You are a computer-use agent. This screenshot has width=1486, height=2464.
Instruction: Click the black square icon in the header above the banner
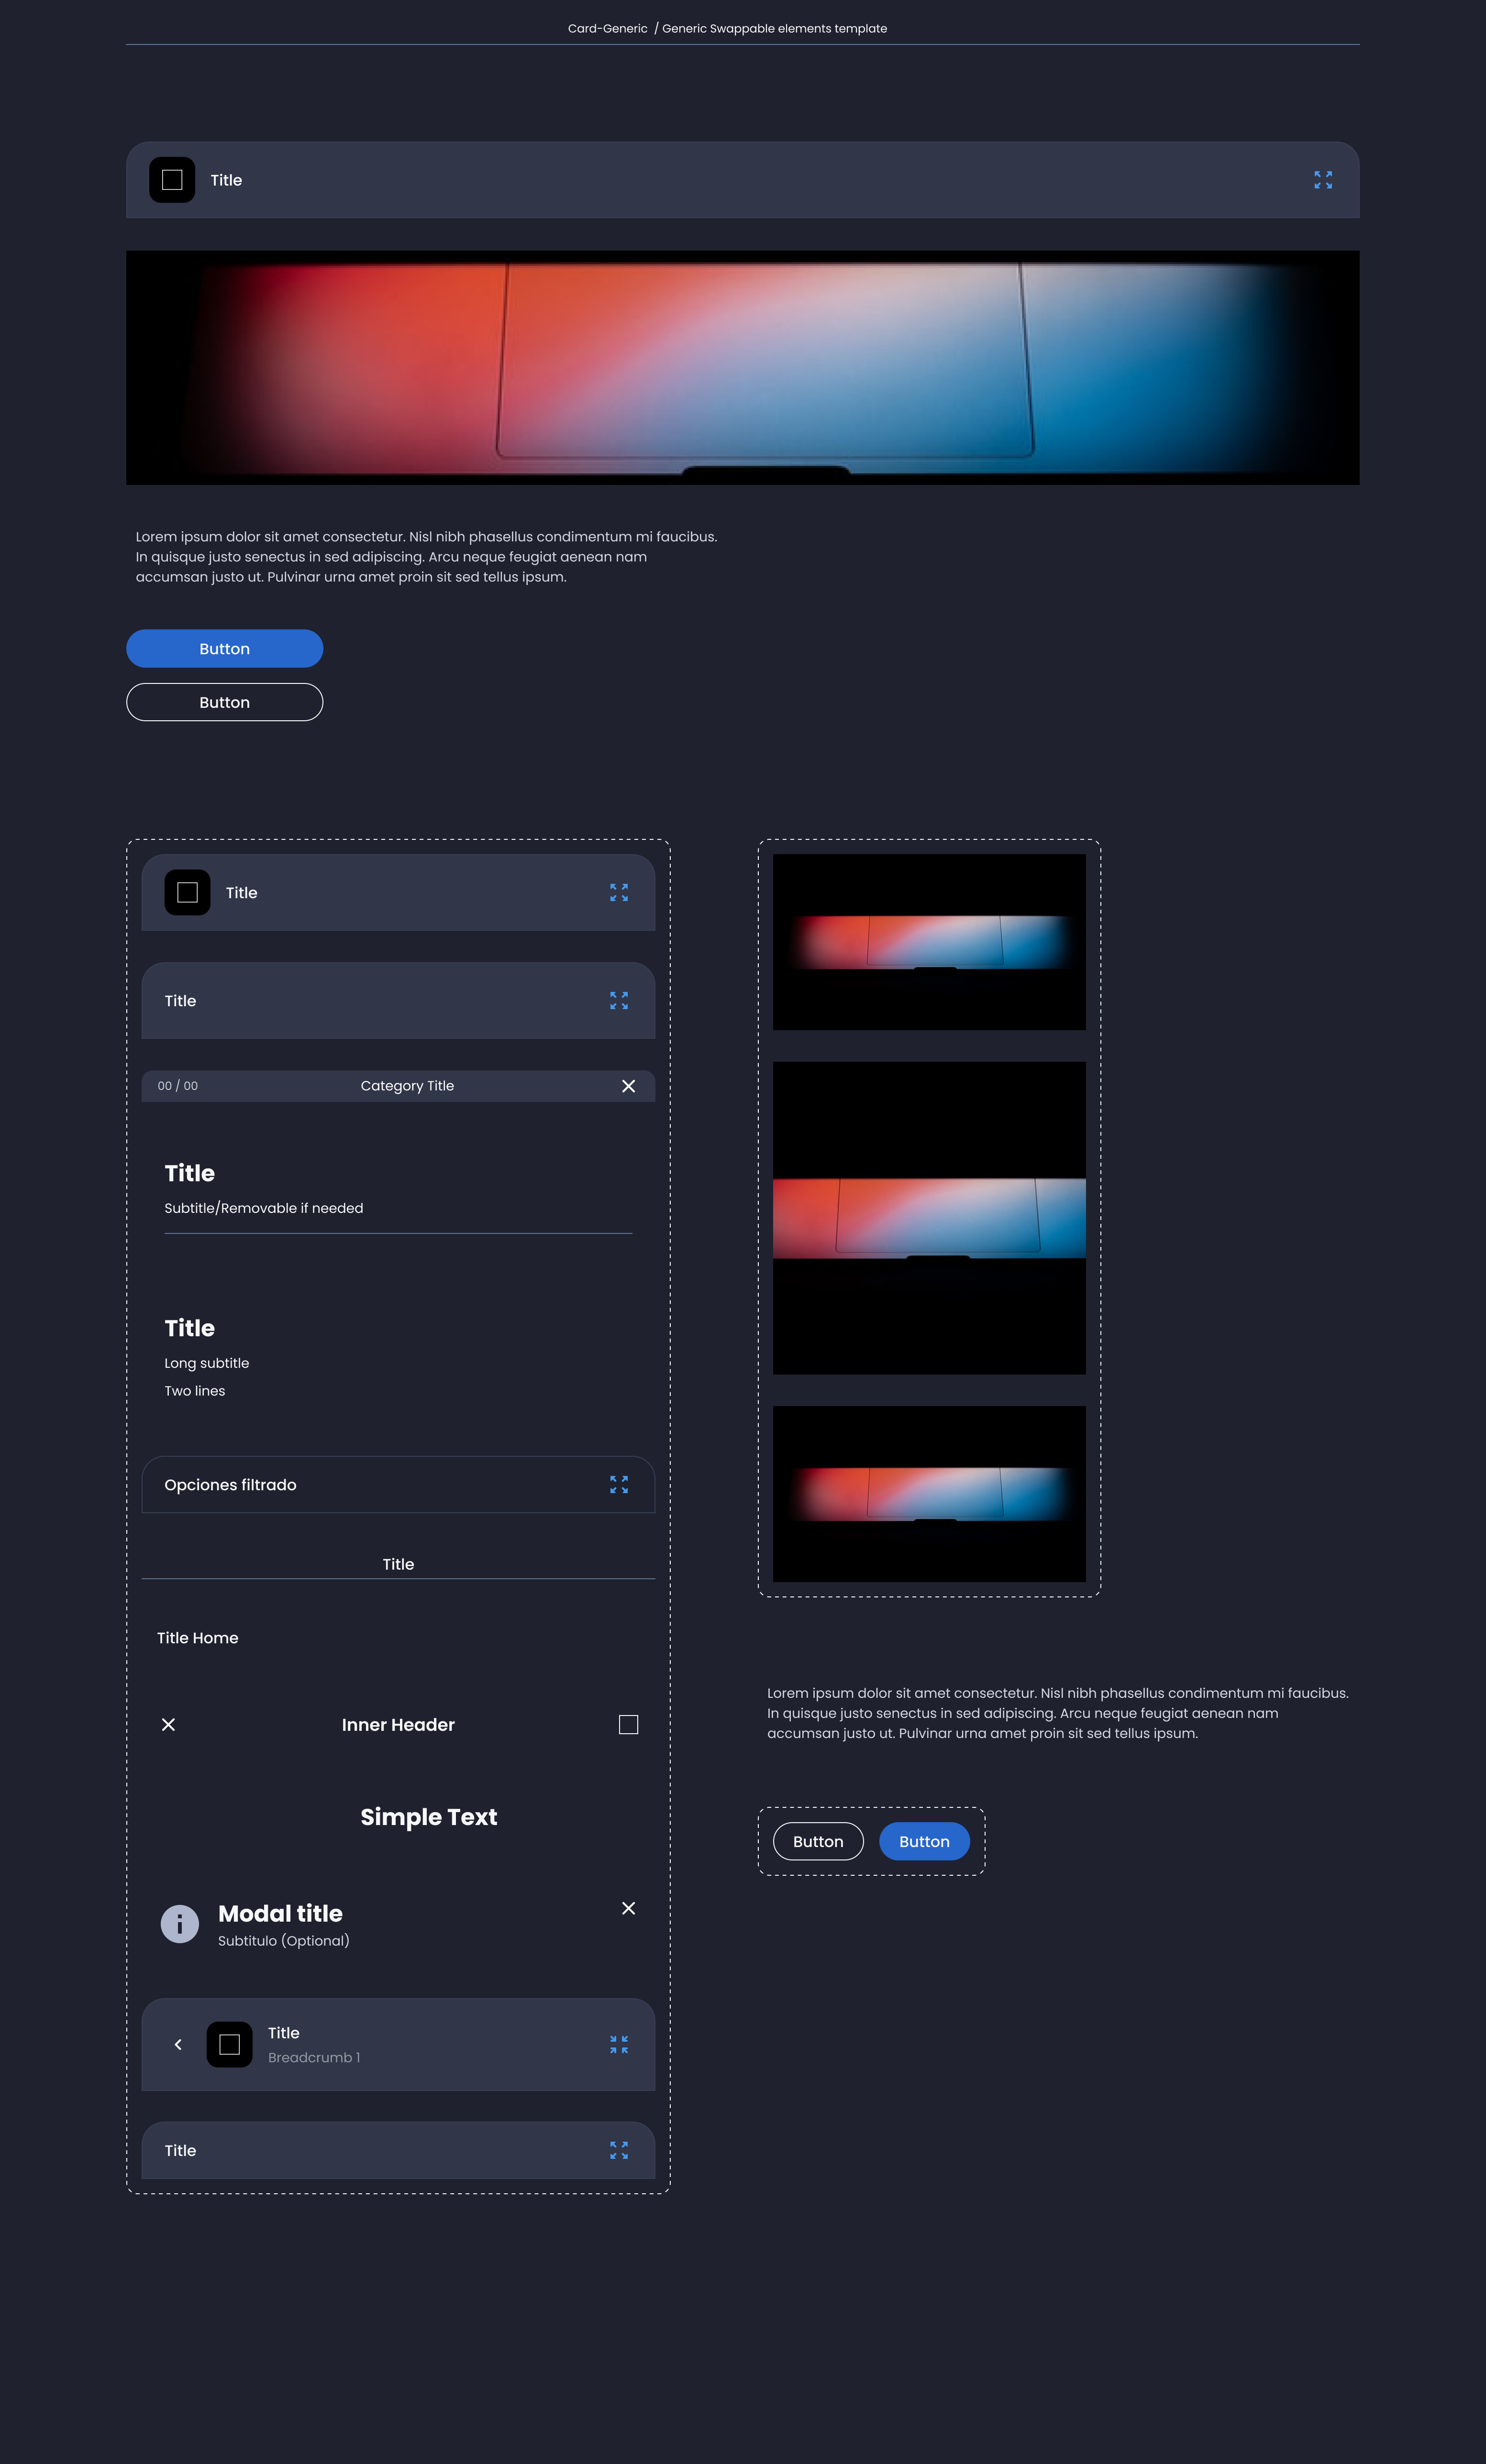click(172, 180)
